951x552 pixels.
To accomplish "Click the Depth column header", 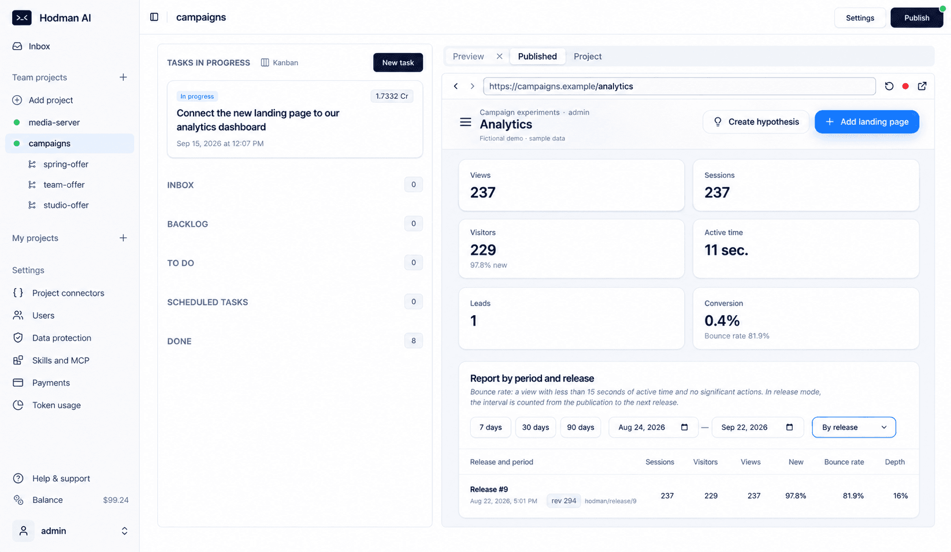I will click(x=895, y=462).
